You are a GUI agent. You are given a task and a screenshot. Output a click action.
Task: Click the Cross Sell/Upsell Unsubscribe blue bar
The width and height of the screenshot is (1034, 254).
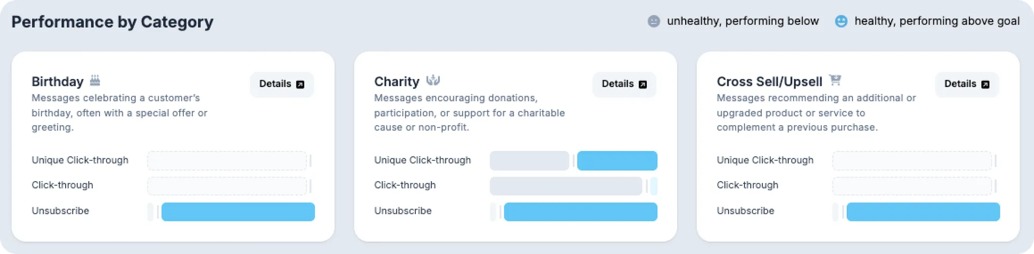[x=923, y=212]
